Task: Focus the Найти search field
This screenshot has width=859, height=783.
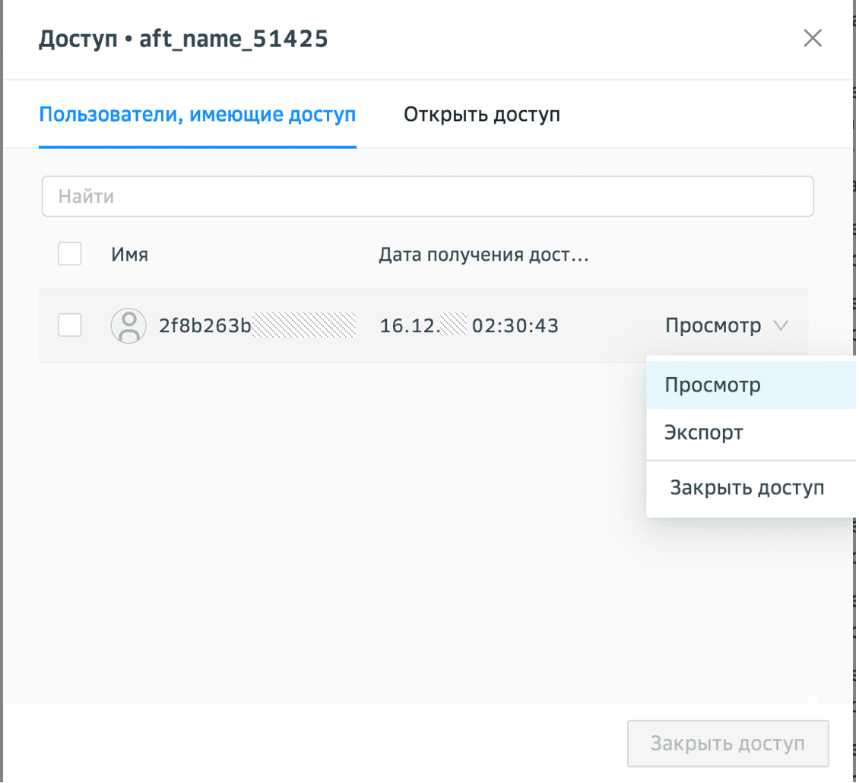Action: click(x=427, y=197)
